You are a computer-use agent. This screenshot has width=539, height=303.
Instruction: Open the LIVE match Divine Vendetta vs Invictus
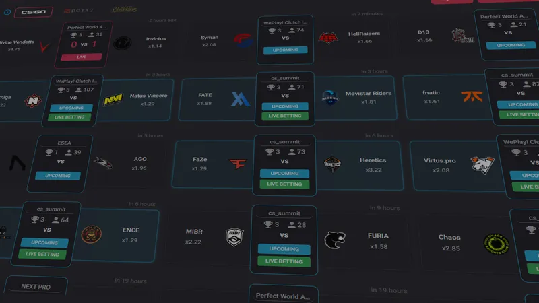pos(82,57)
